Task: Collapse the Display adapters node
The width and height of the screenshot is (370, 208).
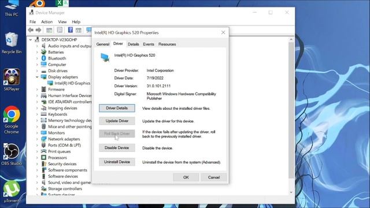Action: tap(37, 77)
